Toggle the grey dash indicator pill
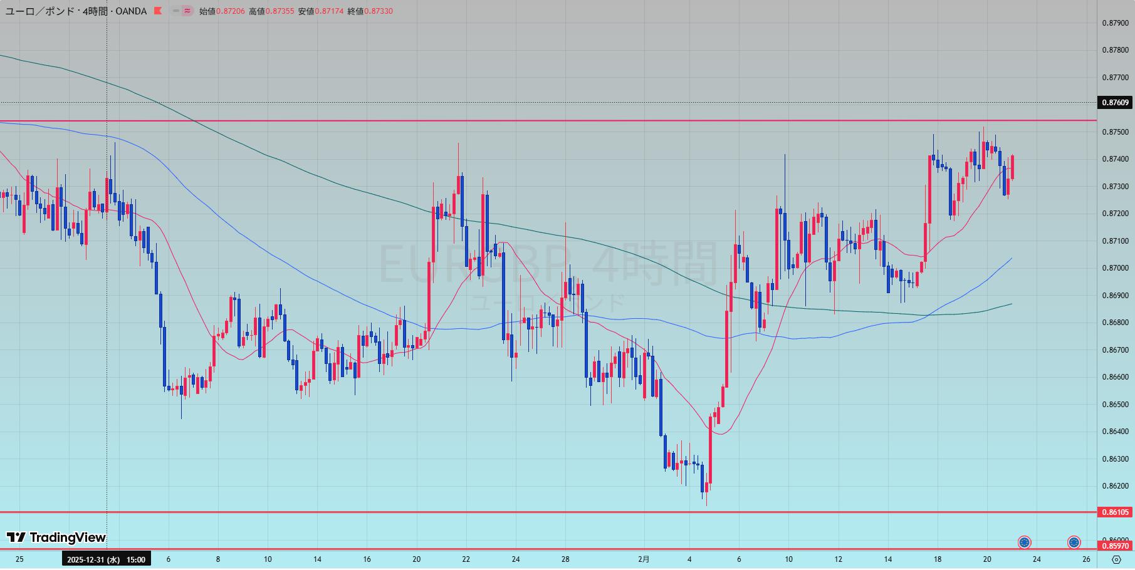 (175, 11)
